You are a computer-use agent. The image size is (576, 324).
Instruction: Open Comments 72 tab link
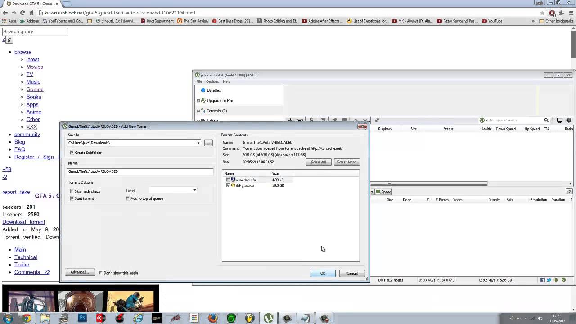coord(32,272)
